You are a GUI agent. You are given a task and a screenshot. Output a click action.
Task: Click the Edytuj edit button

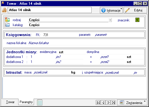point(135,10)
